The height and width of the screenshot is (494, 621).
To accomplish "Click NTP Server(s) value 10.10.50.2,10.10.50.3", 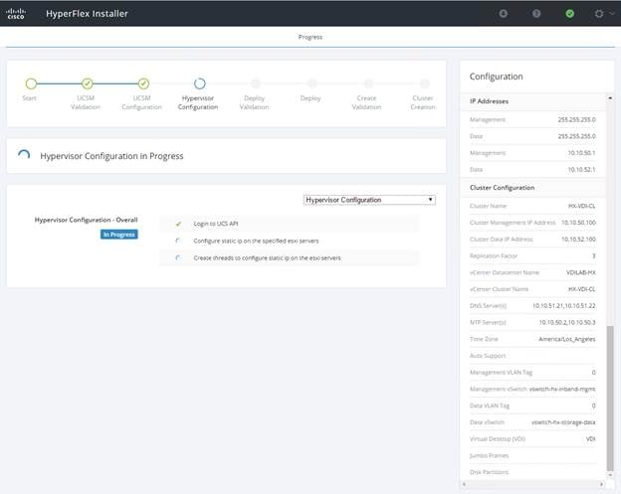I will click(566, 322).
